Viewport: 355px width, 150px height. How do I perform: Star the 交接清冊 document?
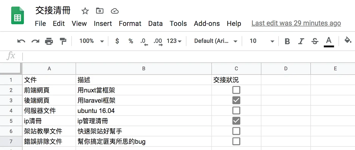85,11
